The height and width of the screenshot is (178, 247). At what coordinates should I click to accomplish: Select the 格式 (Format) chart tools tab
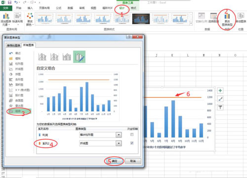coord(133,8)
